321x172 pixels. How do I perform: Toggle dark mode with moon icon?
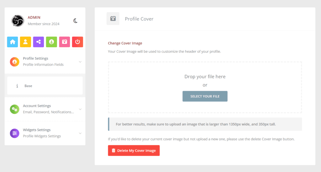(75, 21)
